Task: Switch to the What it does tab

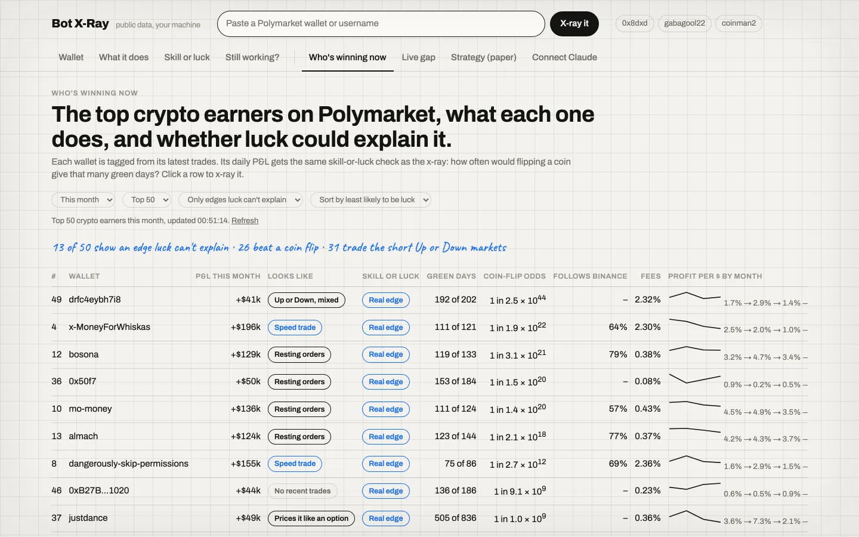Action: (x=124, y=57)
